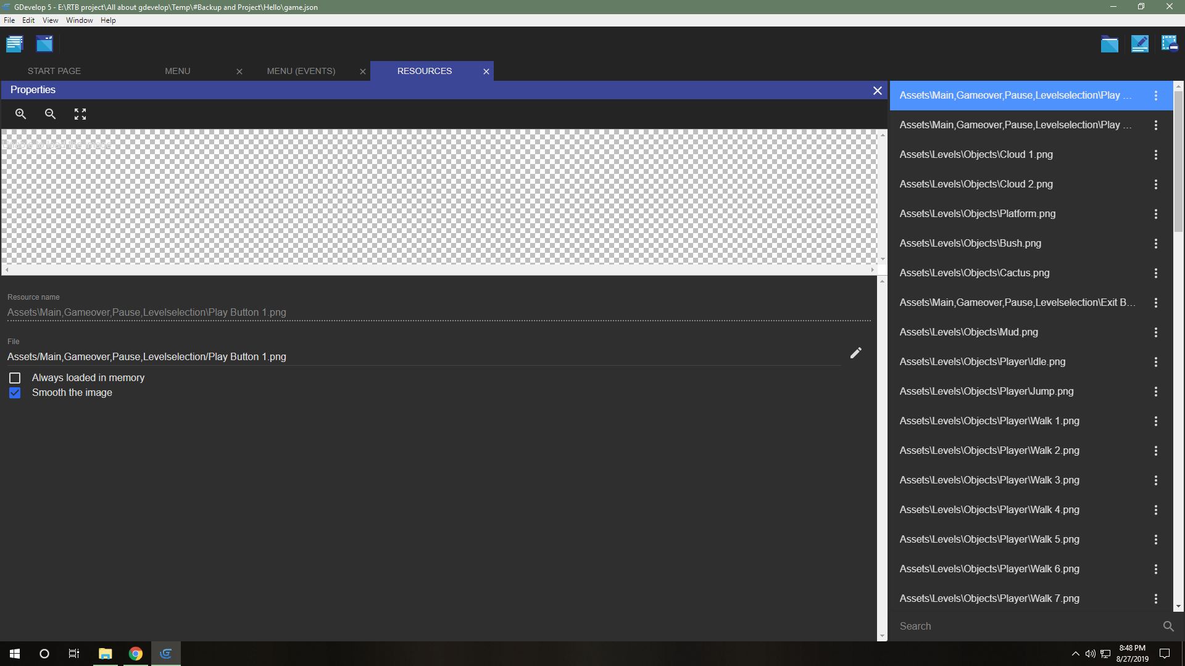Screen dimensions: 1185x666
Task: Open options menu for Cloud 2.png
Action: click(1156, 184)
